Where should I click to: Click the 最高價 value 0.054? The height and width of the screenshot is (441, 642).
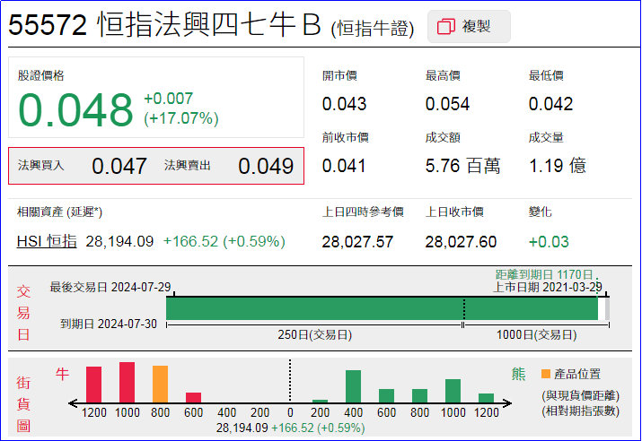coord(447,104)
